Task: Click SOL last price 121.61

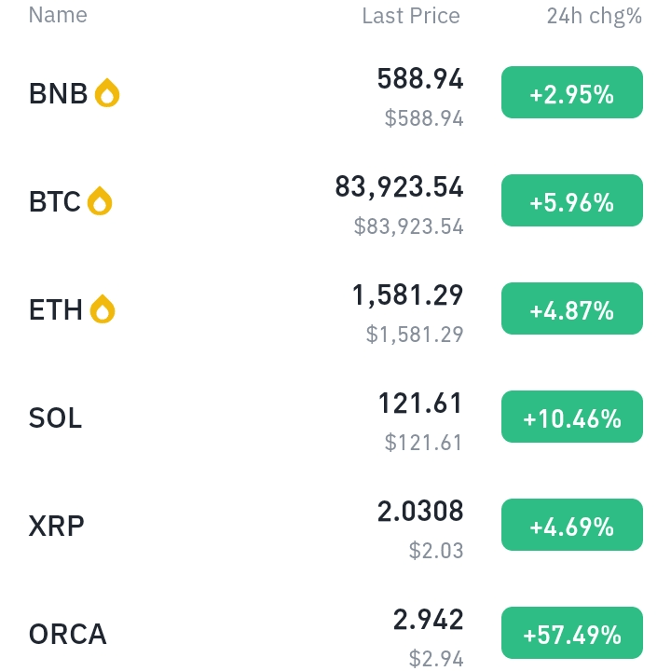Action: coord(420,404)
